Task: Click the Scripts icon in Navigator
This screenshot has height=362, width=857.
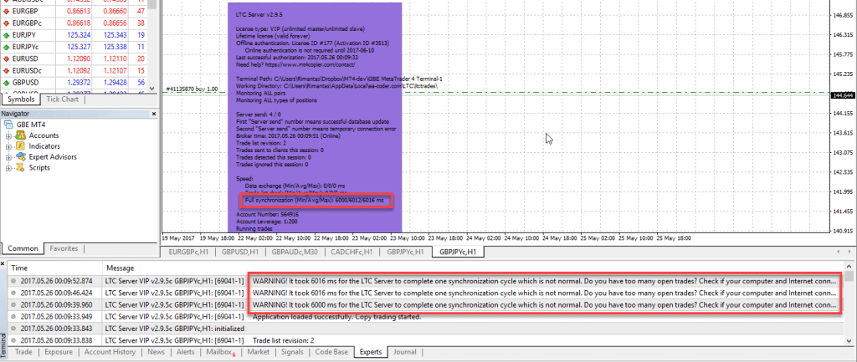Action: 20,168
